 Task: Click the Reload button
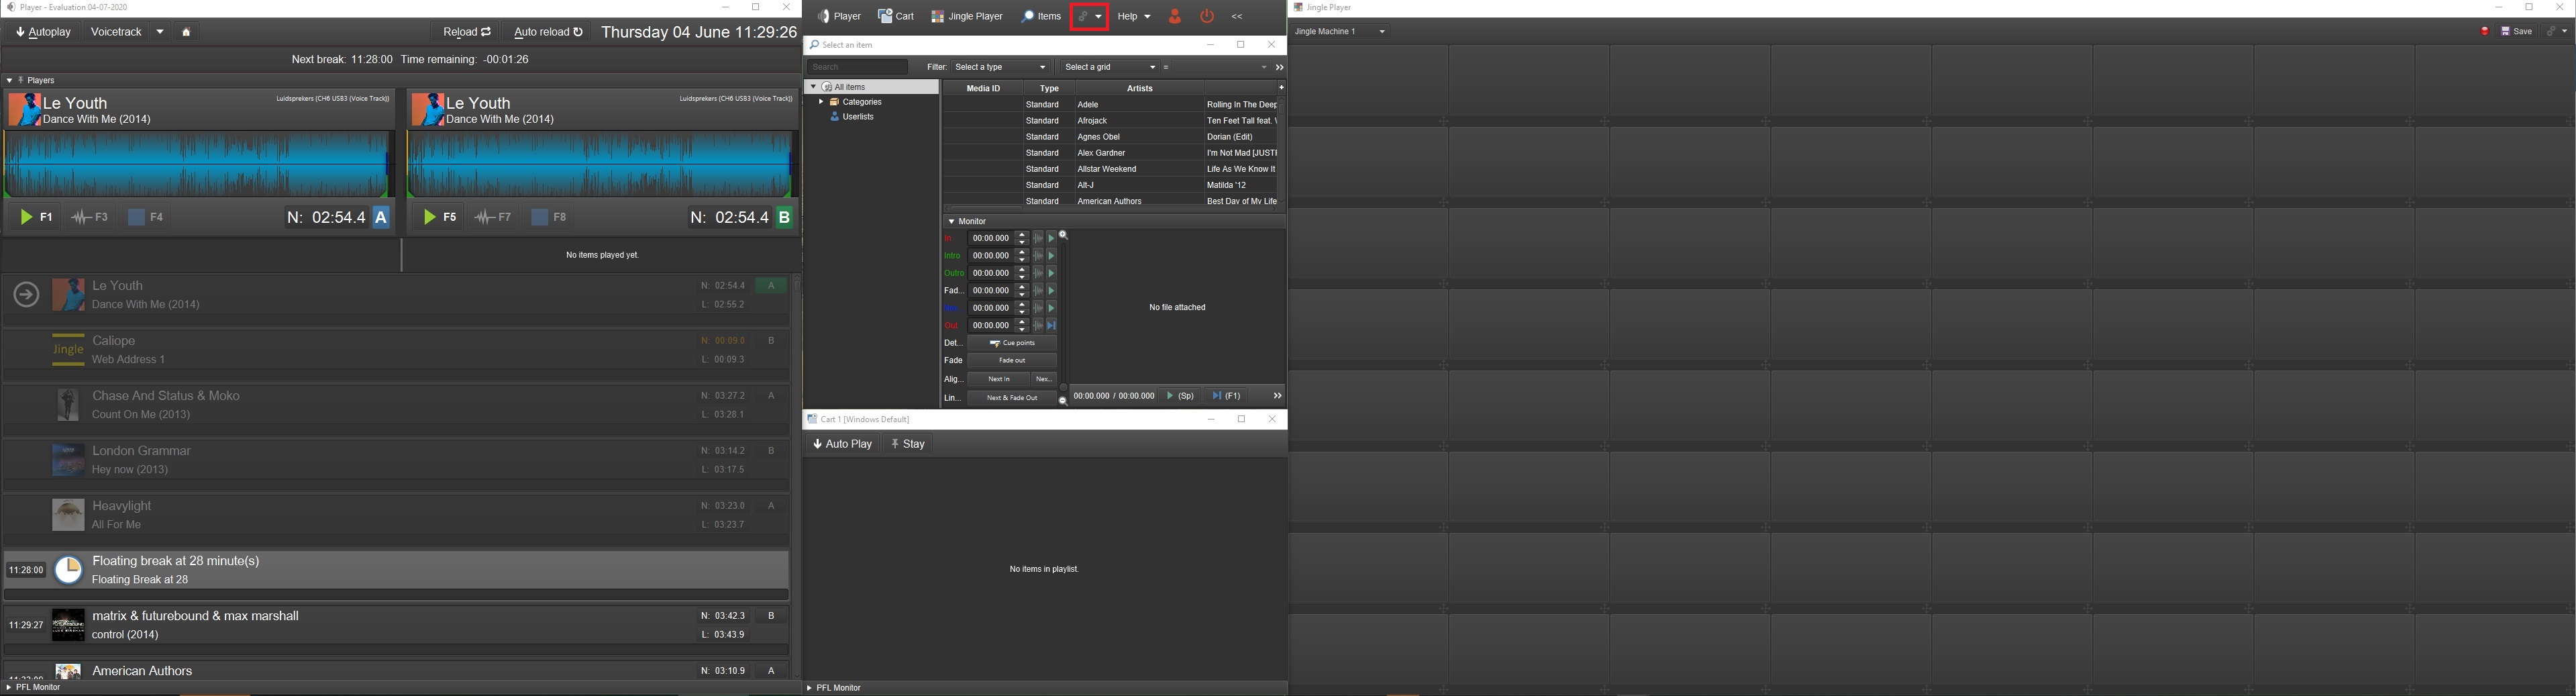[466, 32]
